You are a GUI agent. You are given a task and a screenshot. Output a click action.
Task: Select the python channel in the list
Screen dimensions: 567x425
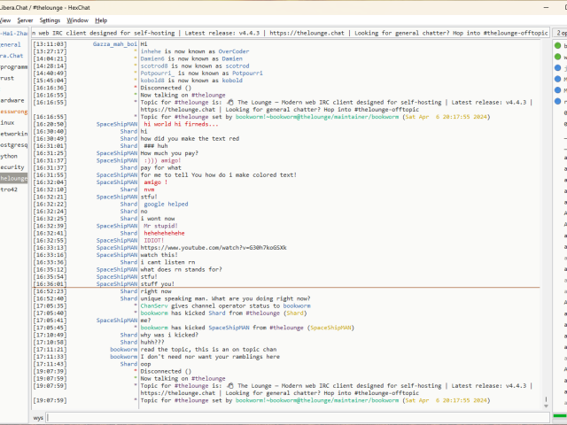pos(10,155)
